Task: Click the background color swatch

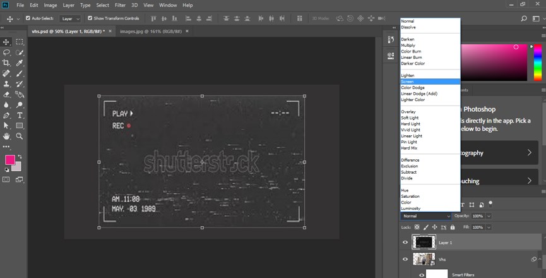Action: (x=18, y=167)
